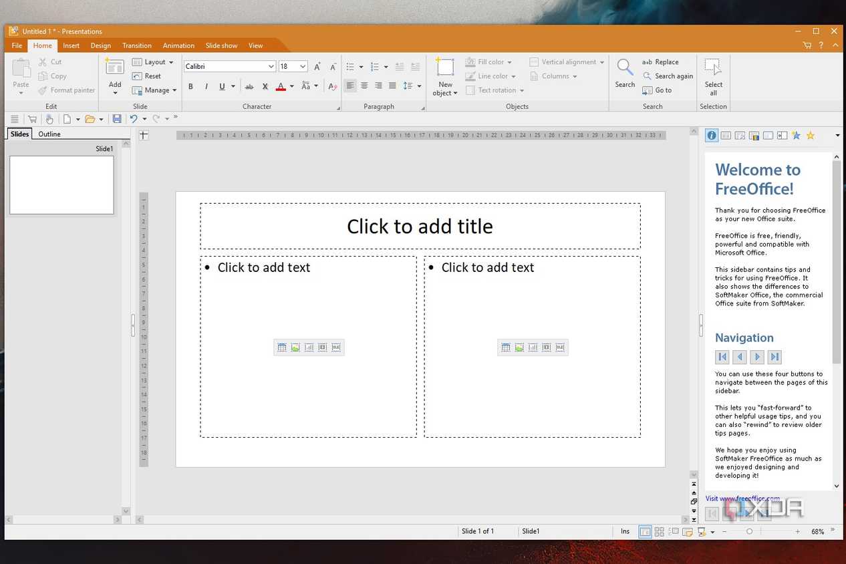Click the Undo arrow icon
This screenshot has width=846, height=564.
tap(134, 119)
